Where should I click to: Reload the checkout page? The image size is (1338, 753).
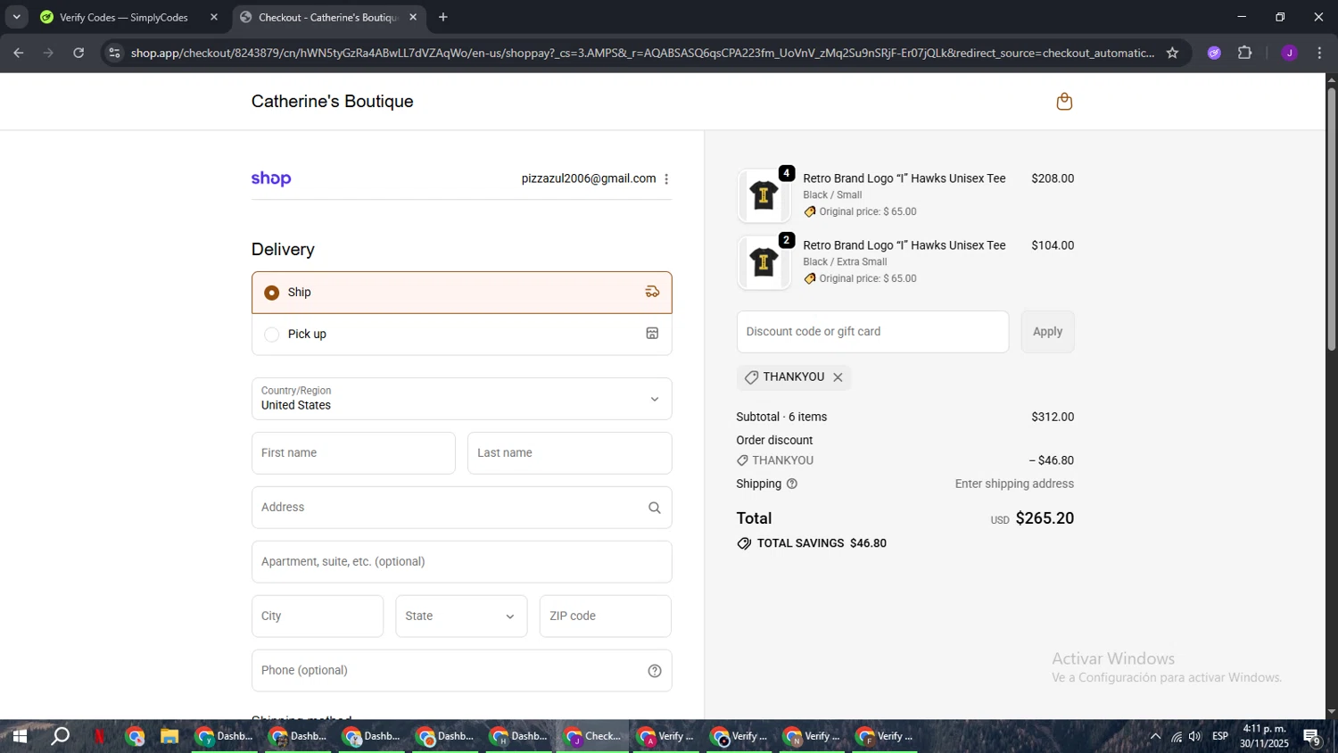click(x=78, y=53)
